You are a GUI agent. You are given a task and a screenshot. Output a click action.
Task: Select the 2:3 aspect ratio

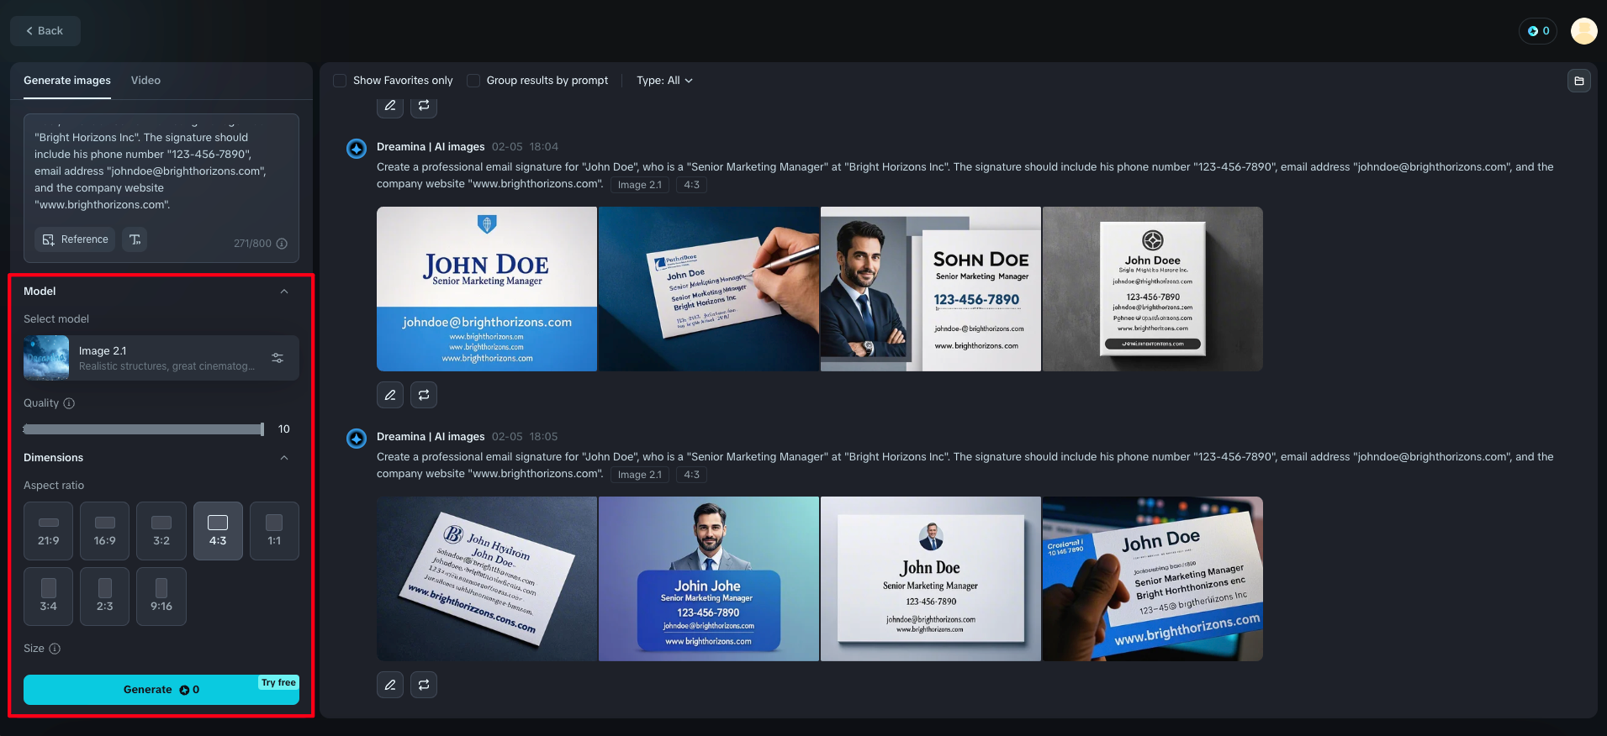pos(105,597)
